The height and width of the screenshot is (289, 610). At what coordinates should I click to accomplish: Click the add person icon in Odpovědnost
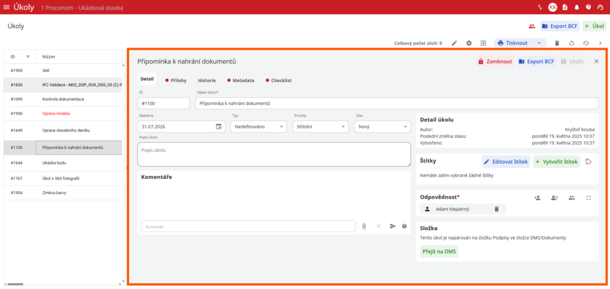pos(538,198)
